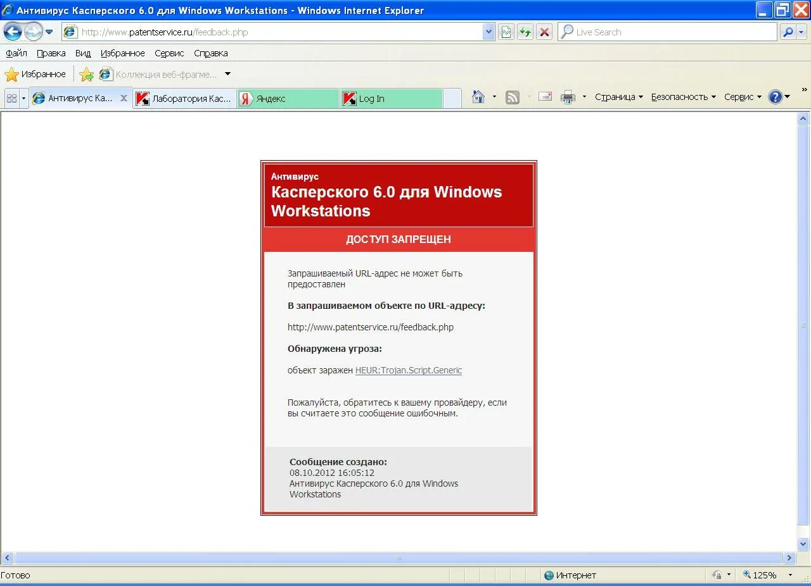Switch to Log In tab
Image resolution: width=811 pixels, height=586 pixels.
pyautogui.click(x=391, y=98)
